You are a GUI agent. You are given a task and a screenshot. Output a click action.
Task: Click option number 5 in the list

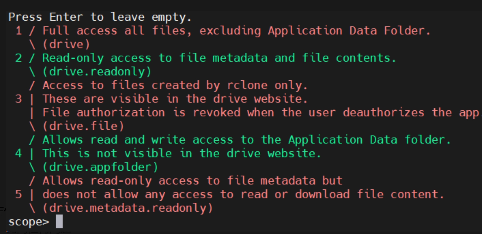tap(19, 194)
